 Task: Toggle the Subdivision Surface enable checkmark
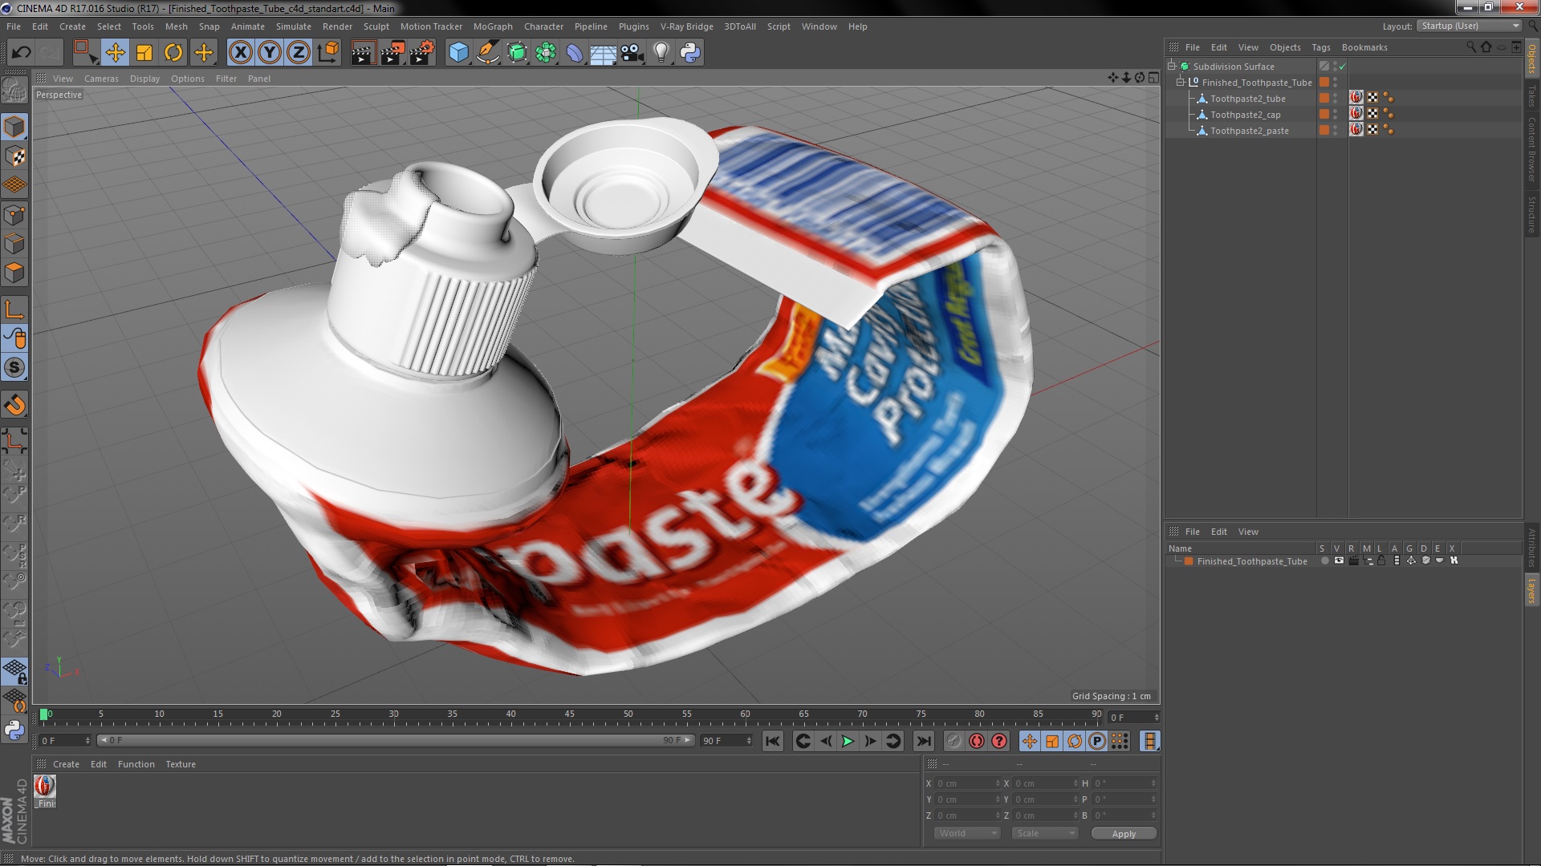point(1342,67)
